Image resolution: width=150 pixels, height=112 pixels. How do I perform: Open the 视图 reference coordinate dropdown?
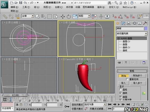[x=89, y=16]
